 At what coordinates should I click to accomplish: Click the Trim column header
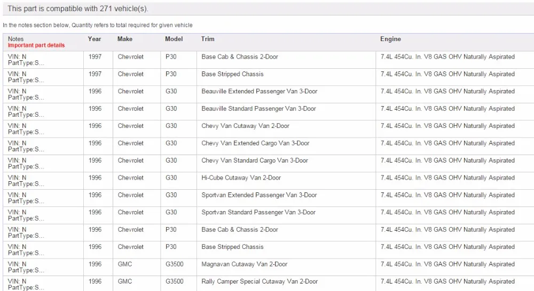click(208, 39)
